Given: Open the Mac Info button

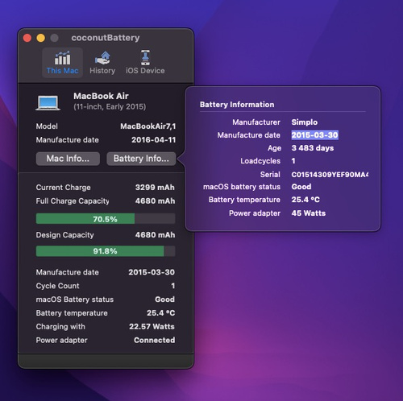Looking at the screenshot, I should (x=68, y=159).
